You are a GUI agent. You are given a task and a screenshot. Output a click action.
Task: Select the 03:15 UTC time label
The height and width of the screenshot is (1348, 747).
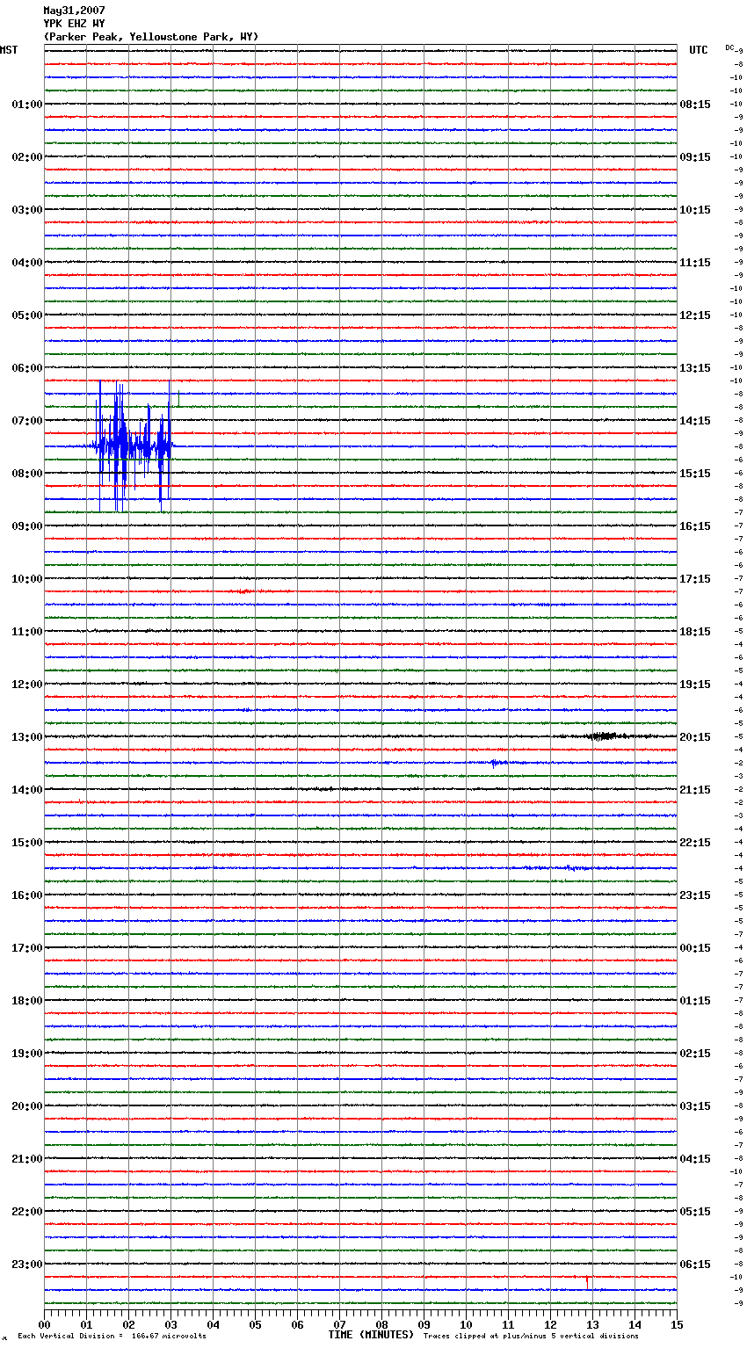[x=695, y=1106]
